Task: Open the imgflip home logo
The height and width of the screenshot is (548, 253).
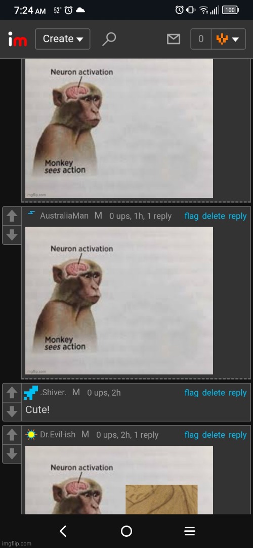Action: pyautogui.click(x=18, y=39)
